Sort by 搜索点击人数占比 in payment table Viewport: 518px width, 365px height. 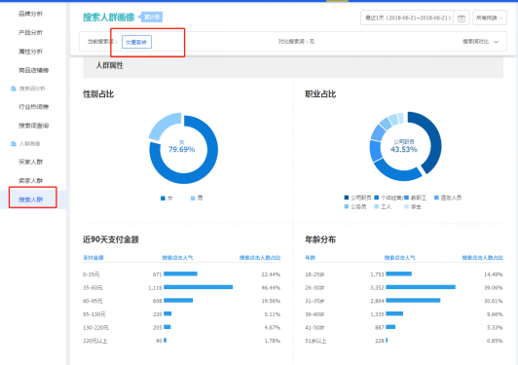[x=260, y=258]
